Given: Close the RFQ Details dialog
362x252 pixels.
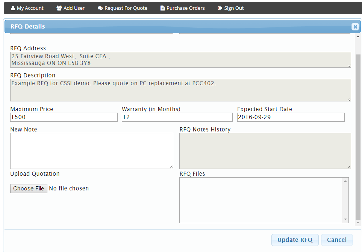Looking at the screenshot, I should coord(355,27).
